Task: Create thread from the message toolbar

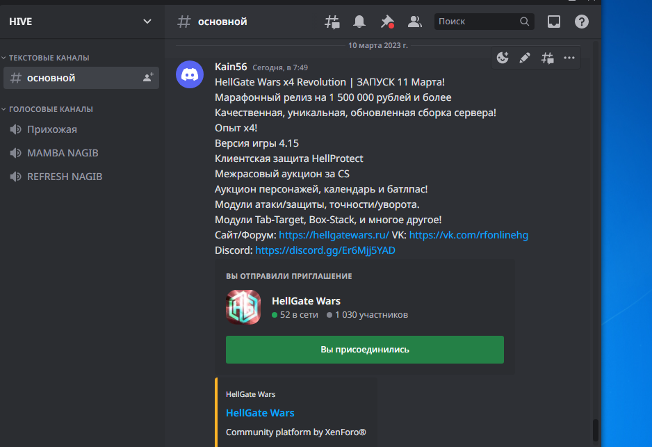Action: point(547,58)
